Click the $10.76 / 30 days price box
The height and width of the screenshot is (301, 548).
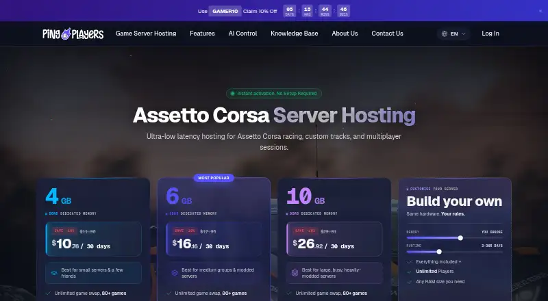coord(93,239)
